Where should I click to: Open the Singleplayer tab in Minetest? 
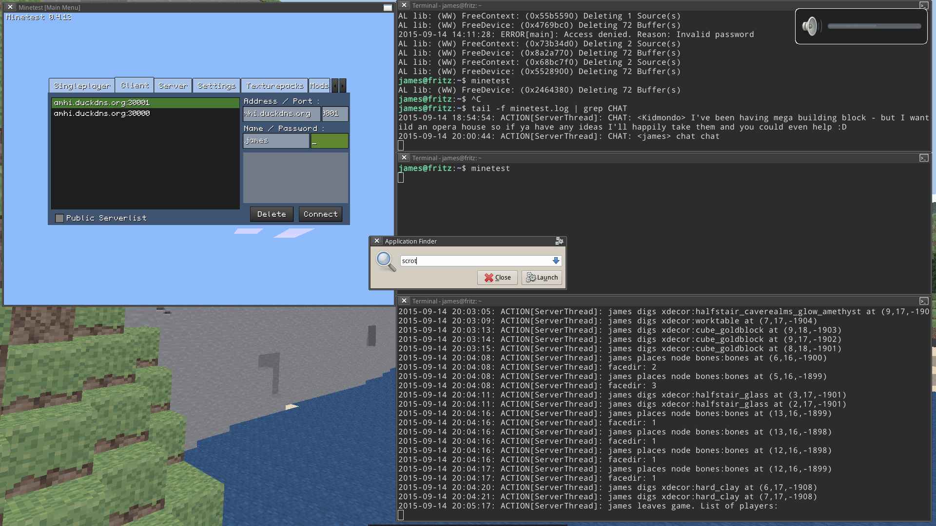point(82,86)
